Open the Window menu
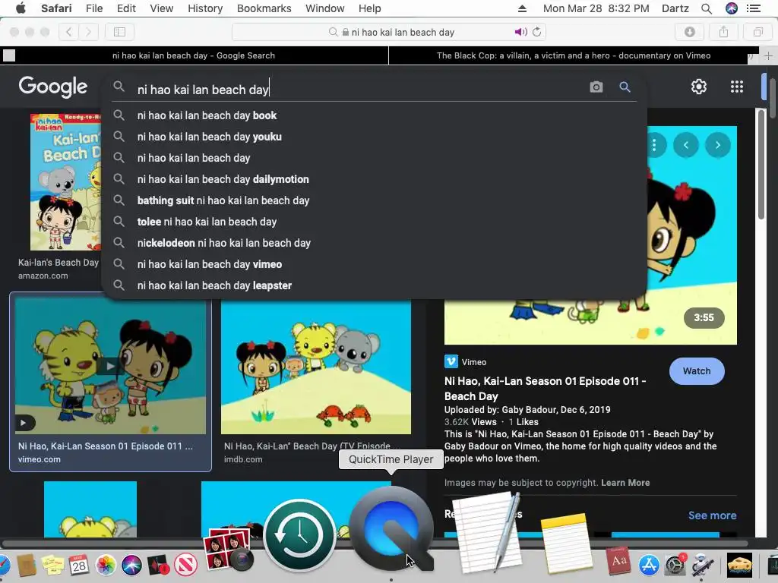Screen dimensions: 778x583 tap(325, 8)
